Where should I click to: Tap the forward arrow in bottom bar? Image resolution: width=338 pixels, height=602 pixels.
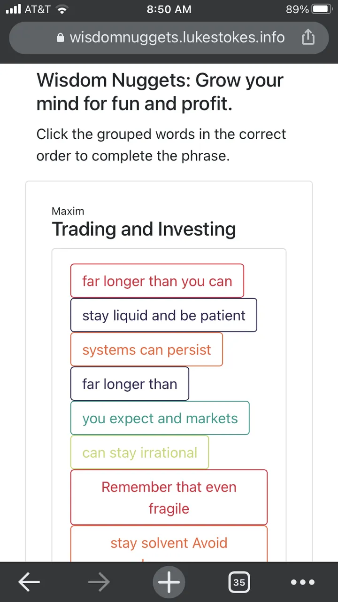[99, 582]
